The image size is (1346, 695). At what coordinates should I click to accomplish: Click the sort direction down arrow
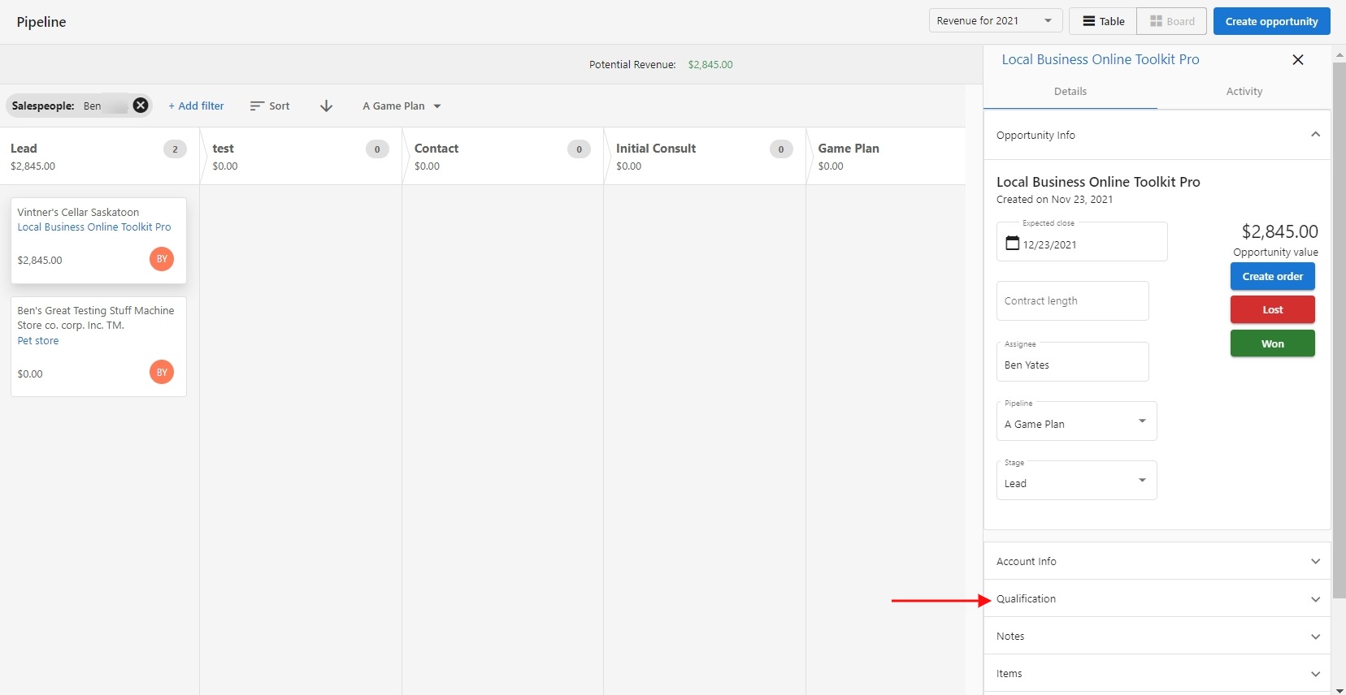click(x=326, y=106)
